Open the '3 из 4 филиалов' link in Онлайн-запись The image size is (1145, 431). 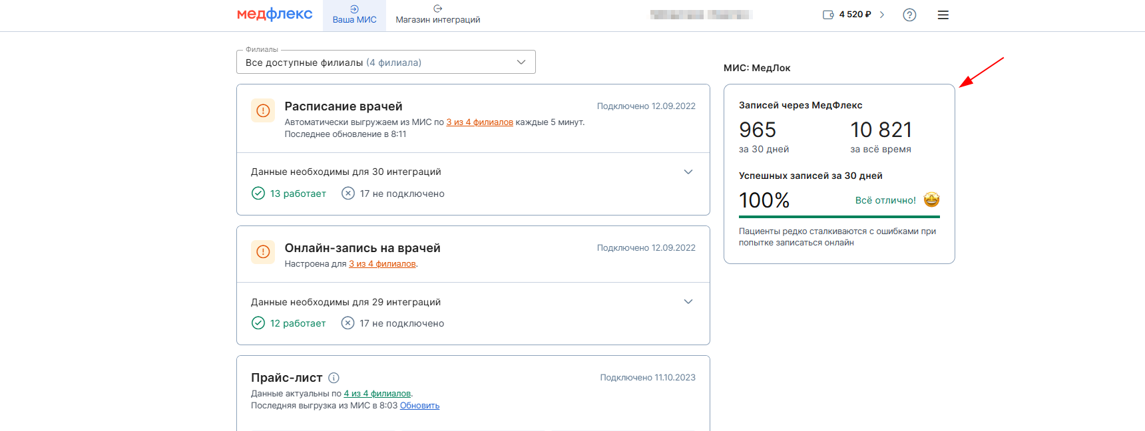coord(382,264)
